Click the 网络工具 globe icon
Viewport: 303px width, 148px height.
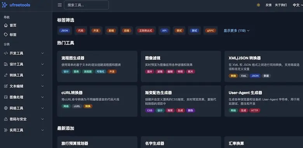pos(6,108)
